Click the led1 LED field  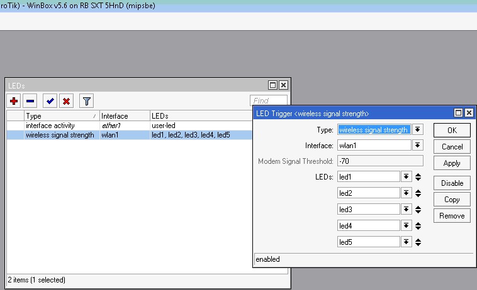click(368, 176)
